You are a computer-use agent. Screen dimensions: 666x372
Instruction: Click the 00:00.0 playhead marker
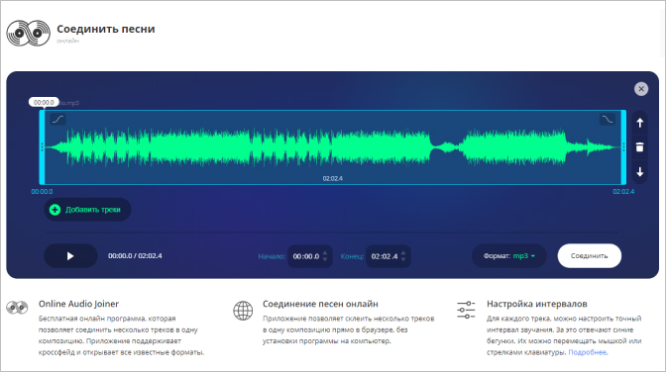point(44,102)
